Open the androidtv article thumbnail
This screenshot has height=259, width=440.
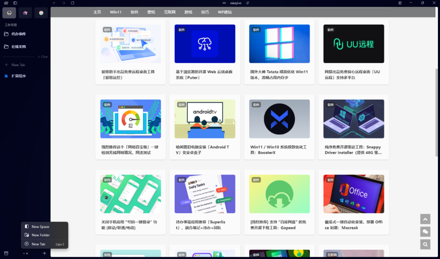(205, 119)
